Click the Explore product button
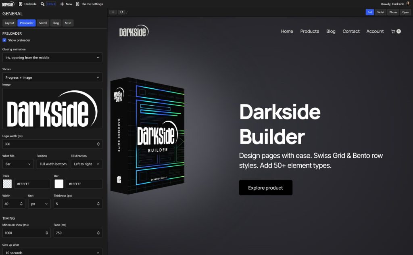This screenshot has width=413, height=255. click(265, 188)
